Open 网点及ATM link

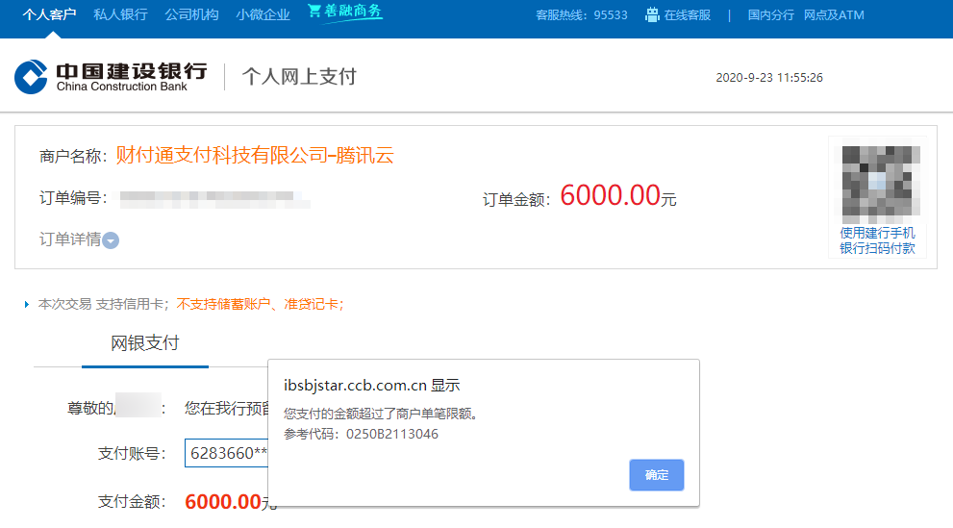click(834, 14)
